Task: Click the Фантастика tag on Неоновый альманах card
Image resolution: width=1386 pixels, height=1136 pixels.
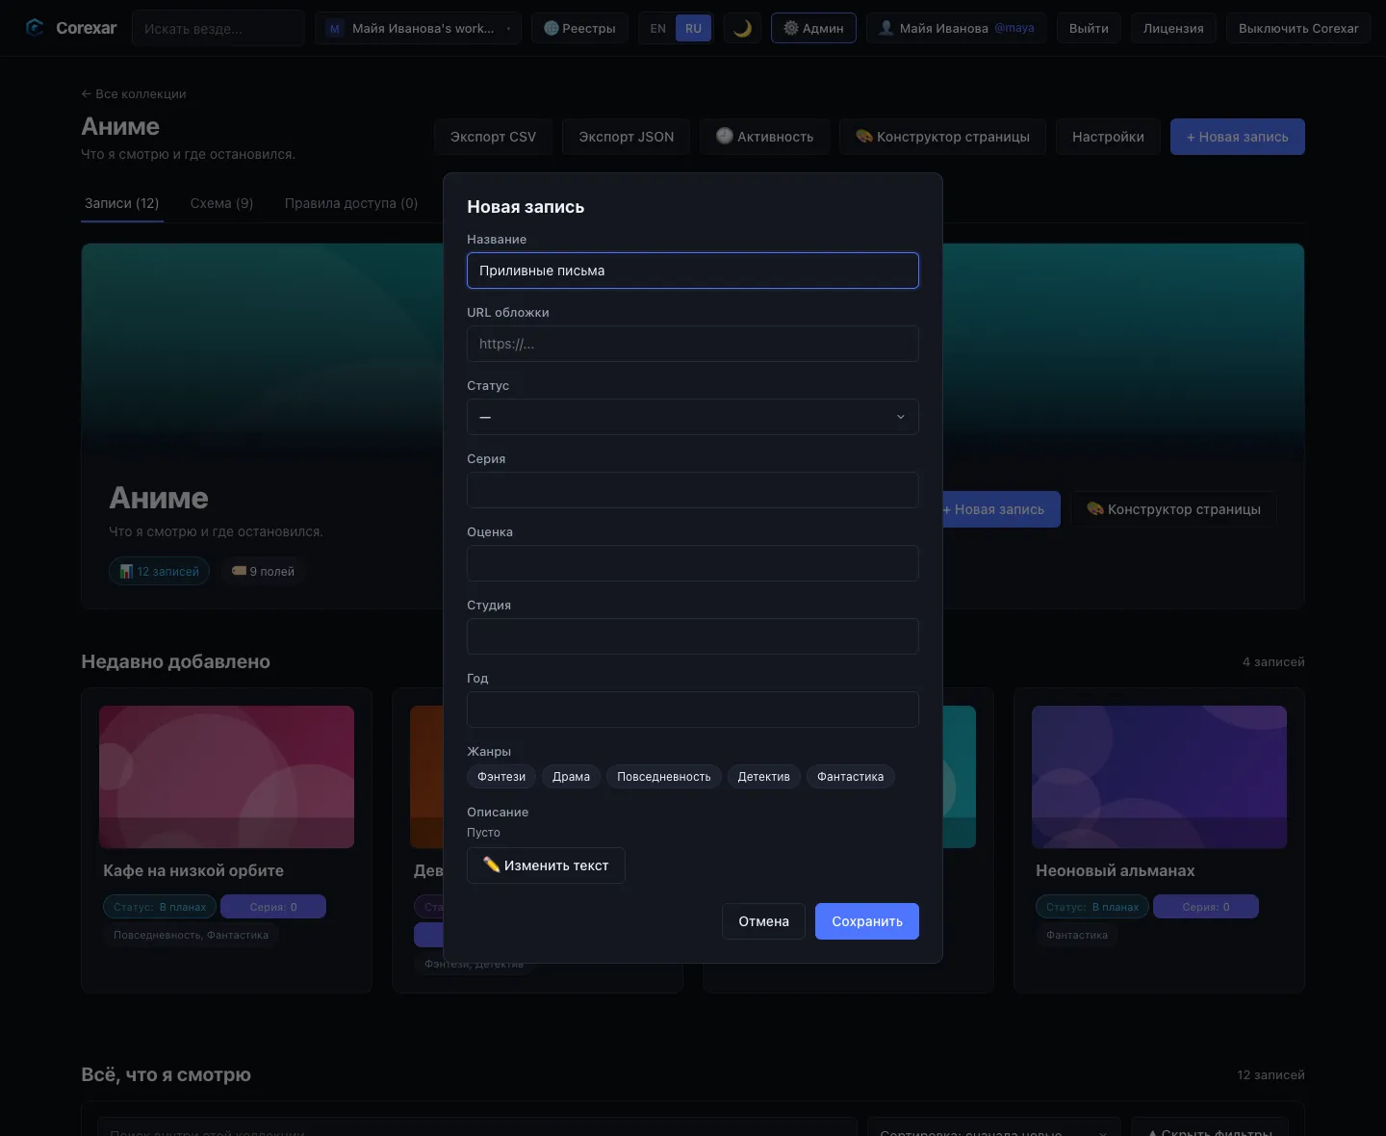Action: click(x=1077, y=935)
